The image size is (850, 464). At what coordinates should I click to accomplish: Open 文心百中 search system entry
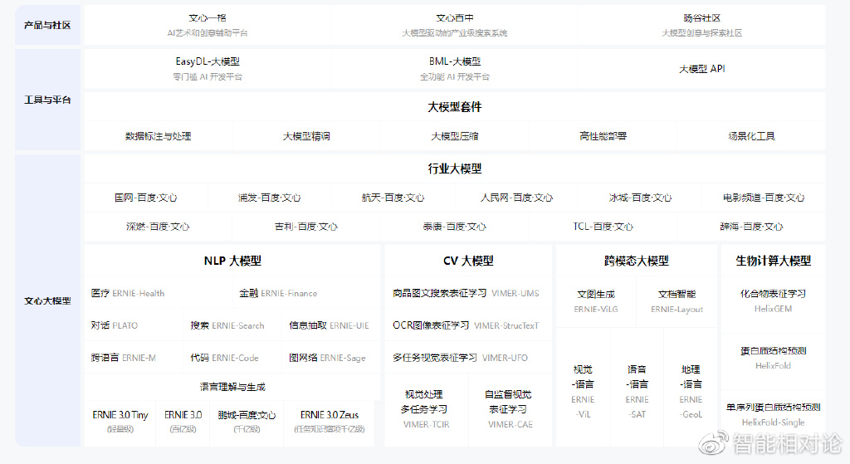click(x=454, y=25)
